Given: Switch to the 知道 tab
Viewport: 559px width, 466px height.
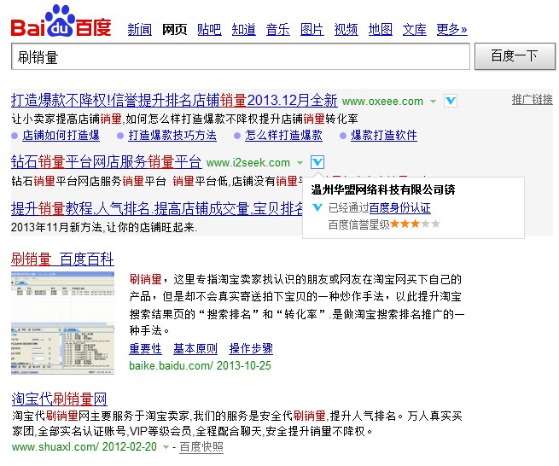Looking at the screenshot, I should pos(243,29).
